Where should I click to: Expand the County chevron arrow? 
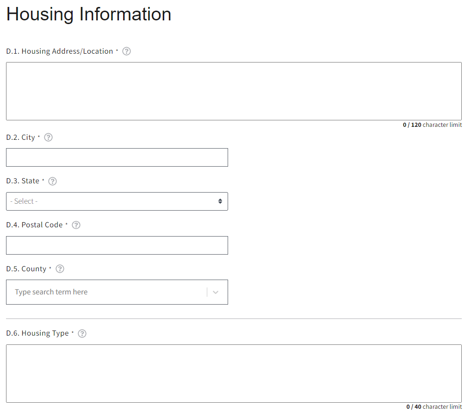click(216, 292)
